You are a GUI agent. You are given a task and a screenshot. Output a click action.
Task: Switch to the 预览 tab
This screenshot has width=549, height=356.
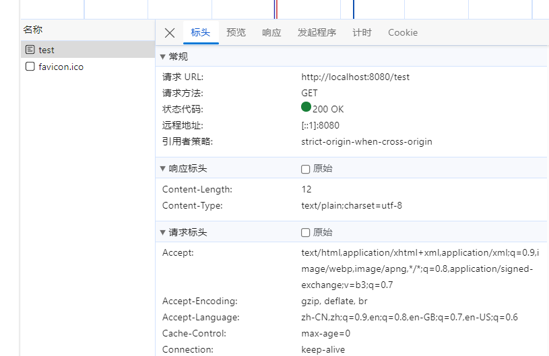[236, 32]
